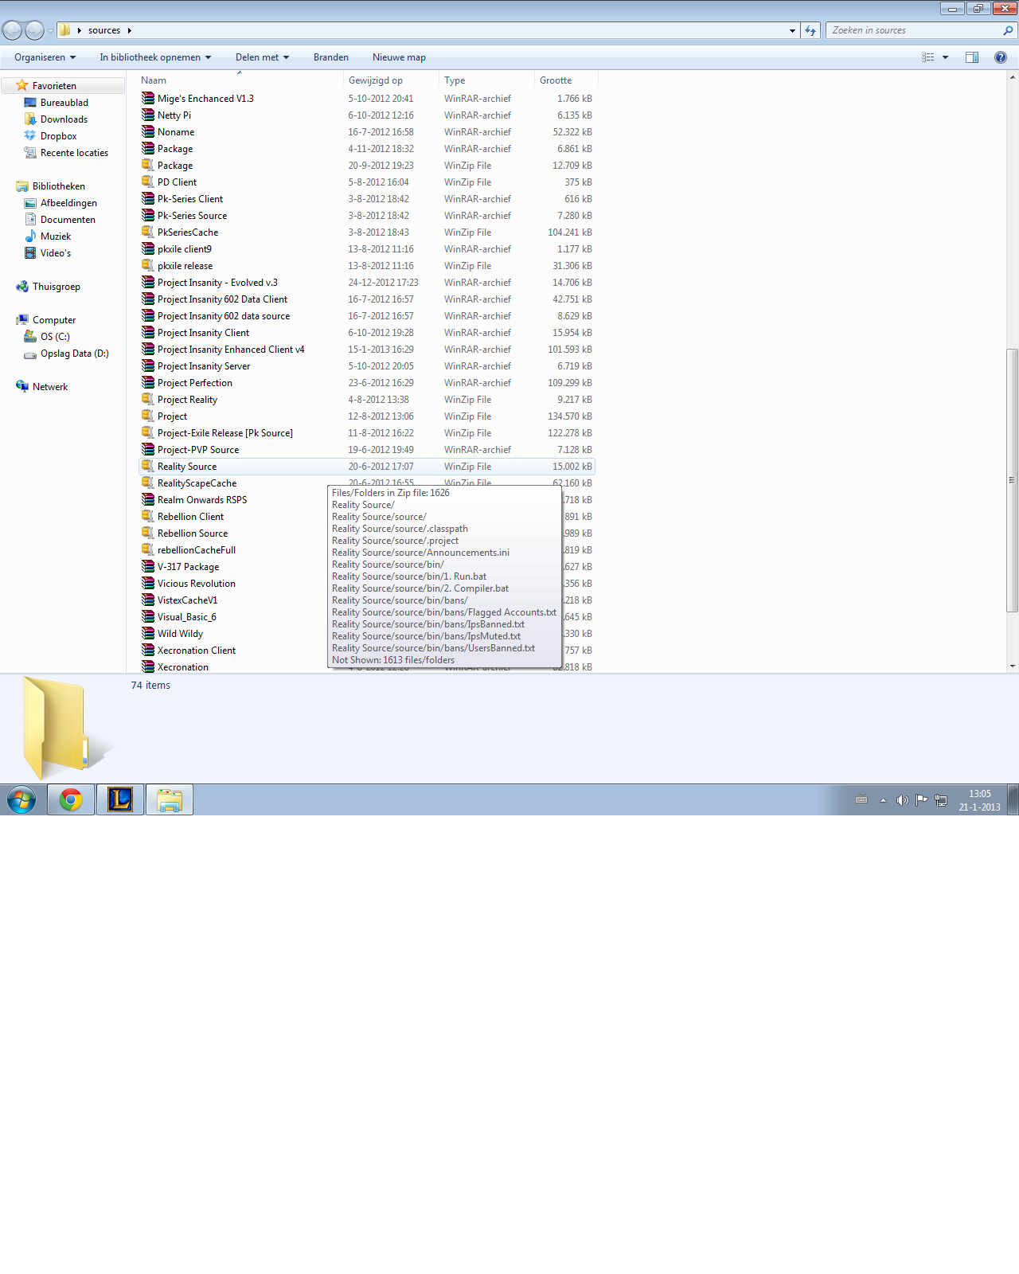Click the Forward navigation arrow
Image resolution: width=1019 pixels, height=1274 pixels.
(34, 30)
